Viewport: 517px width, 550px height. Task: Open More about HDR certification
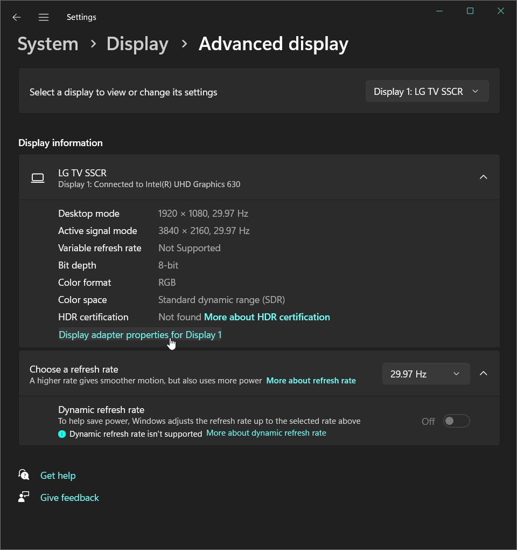tap(267, 317)
